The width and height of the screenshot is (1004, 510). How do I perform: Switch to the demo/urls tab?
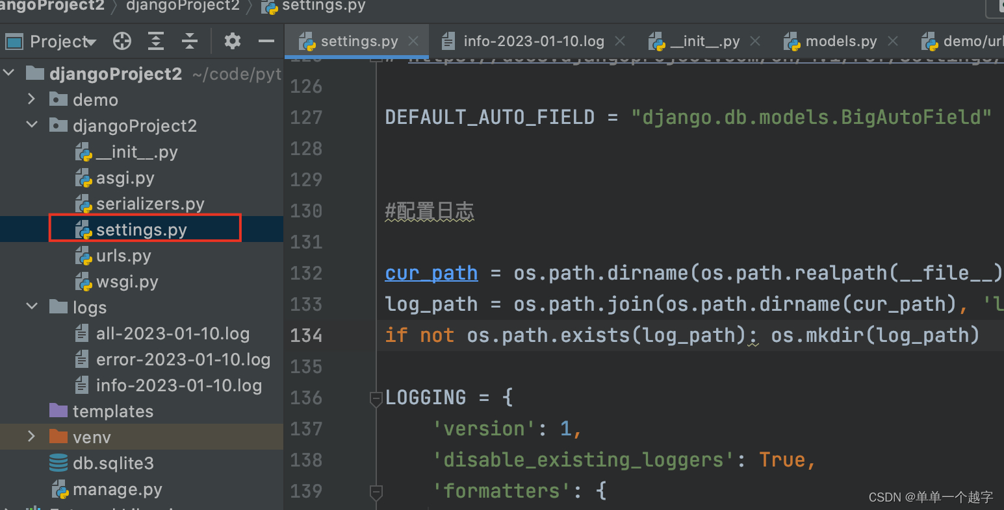click(x=962, y=42)
